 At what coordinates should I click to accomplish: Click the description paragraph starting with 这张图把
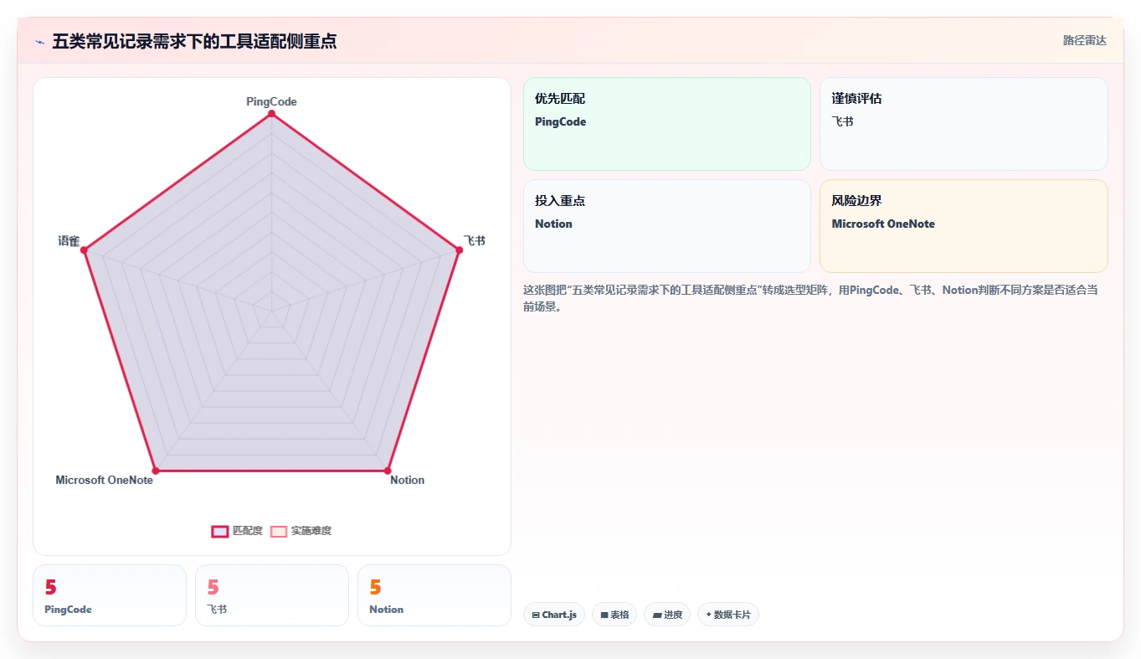(810, 298)
